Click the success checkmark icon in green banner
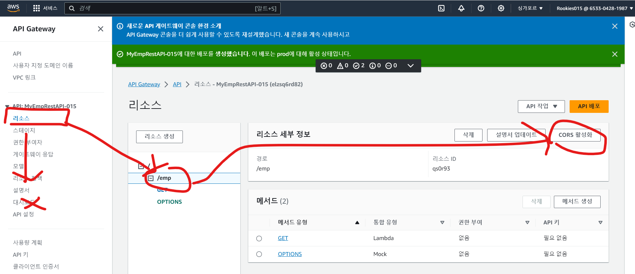This screenshot has height=274, width=635. click(x=120, y=54)
